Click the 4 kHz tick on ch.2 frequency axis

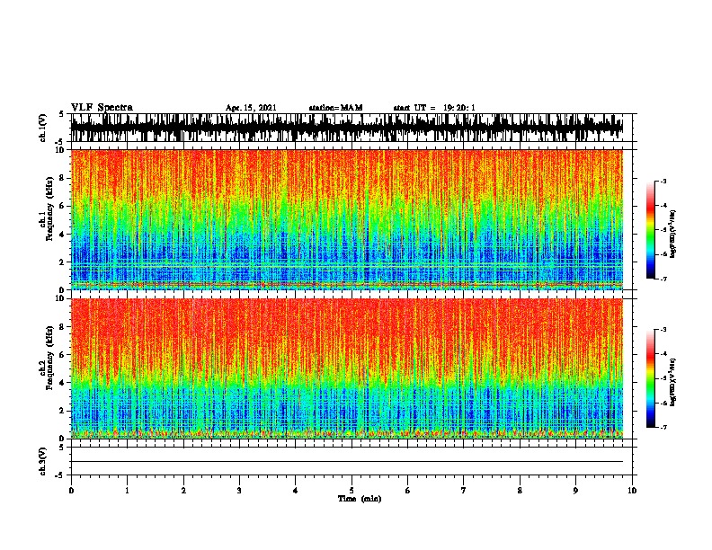coord(63,383)
